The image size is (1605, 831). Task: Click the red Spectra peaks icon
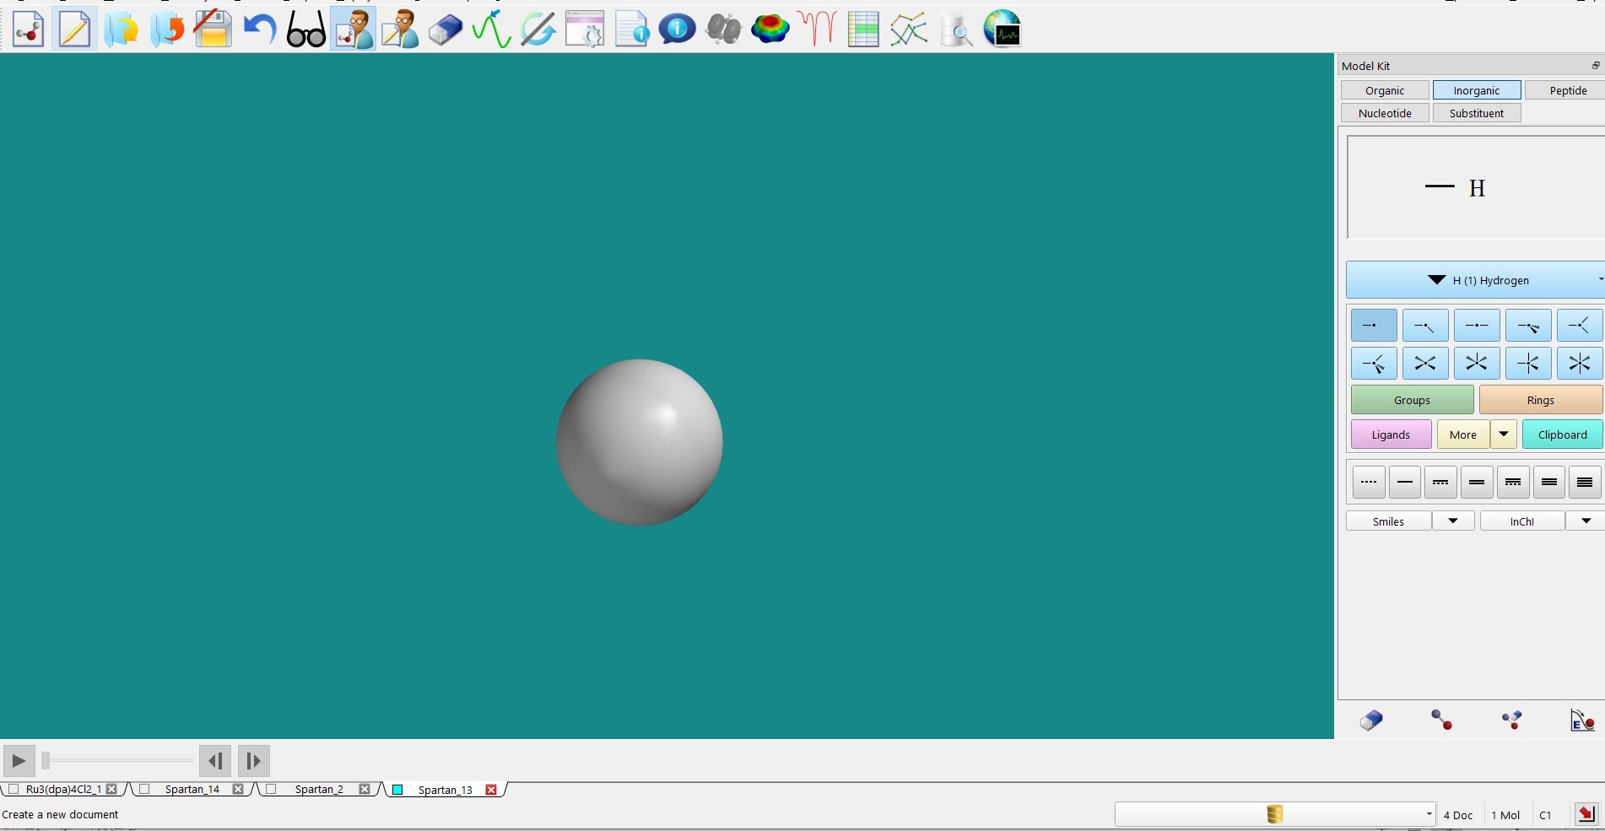coord(817,29)
